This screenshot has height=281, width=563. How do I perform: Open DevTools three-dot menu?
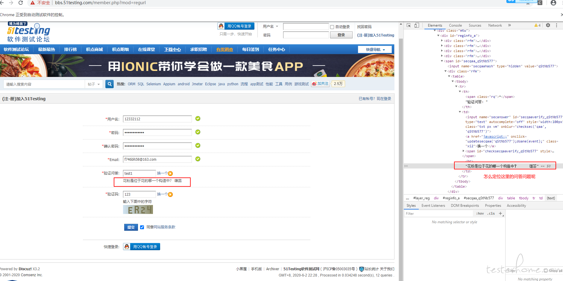(x=557, y=25)
